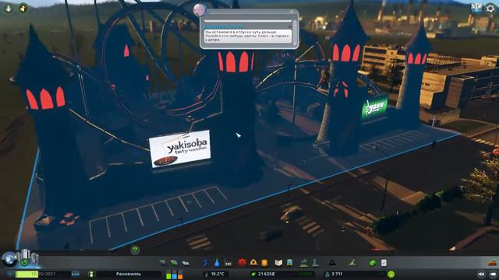Open the Police Department badge menu
This screenshot has width=499, height=280.
click(x=264, y=263)
